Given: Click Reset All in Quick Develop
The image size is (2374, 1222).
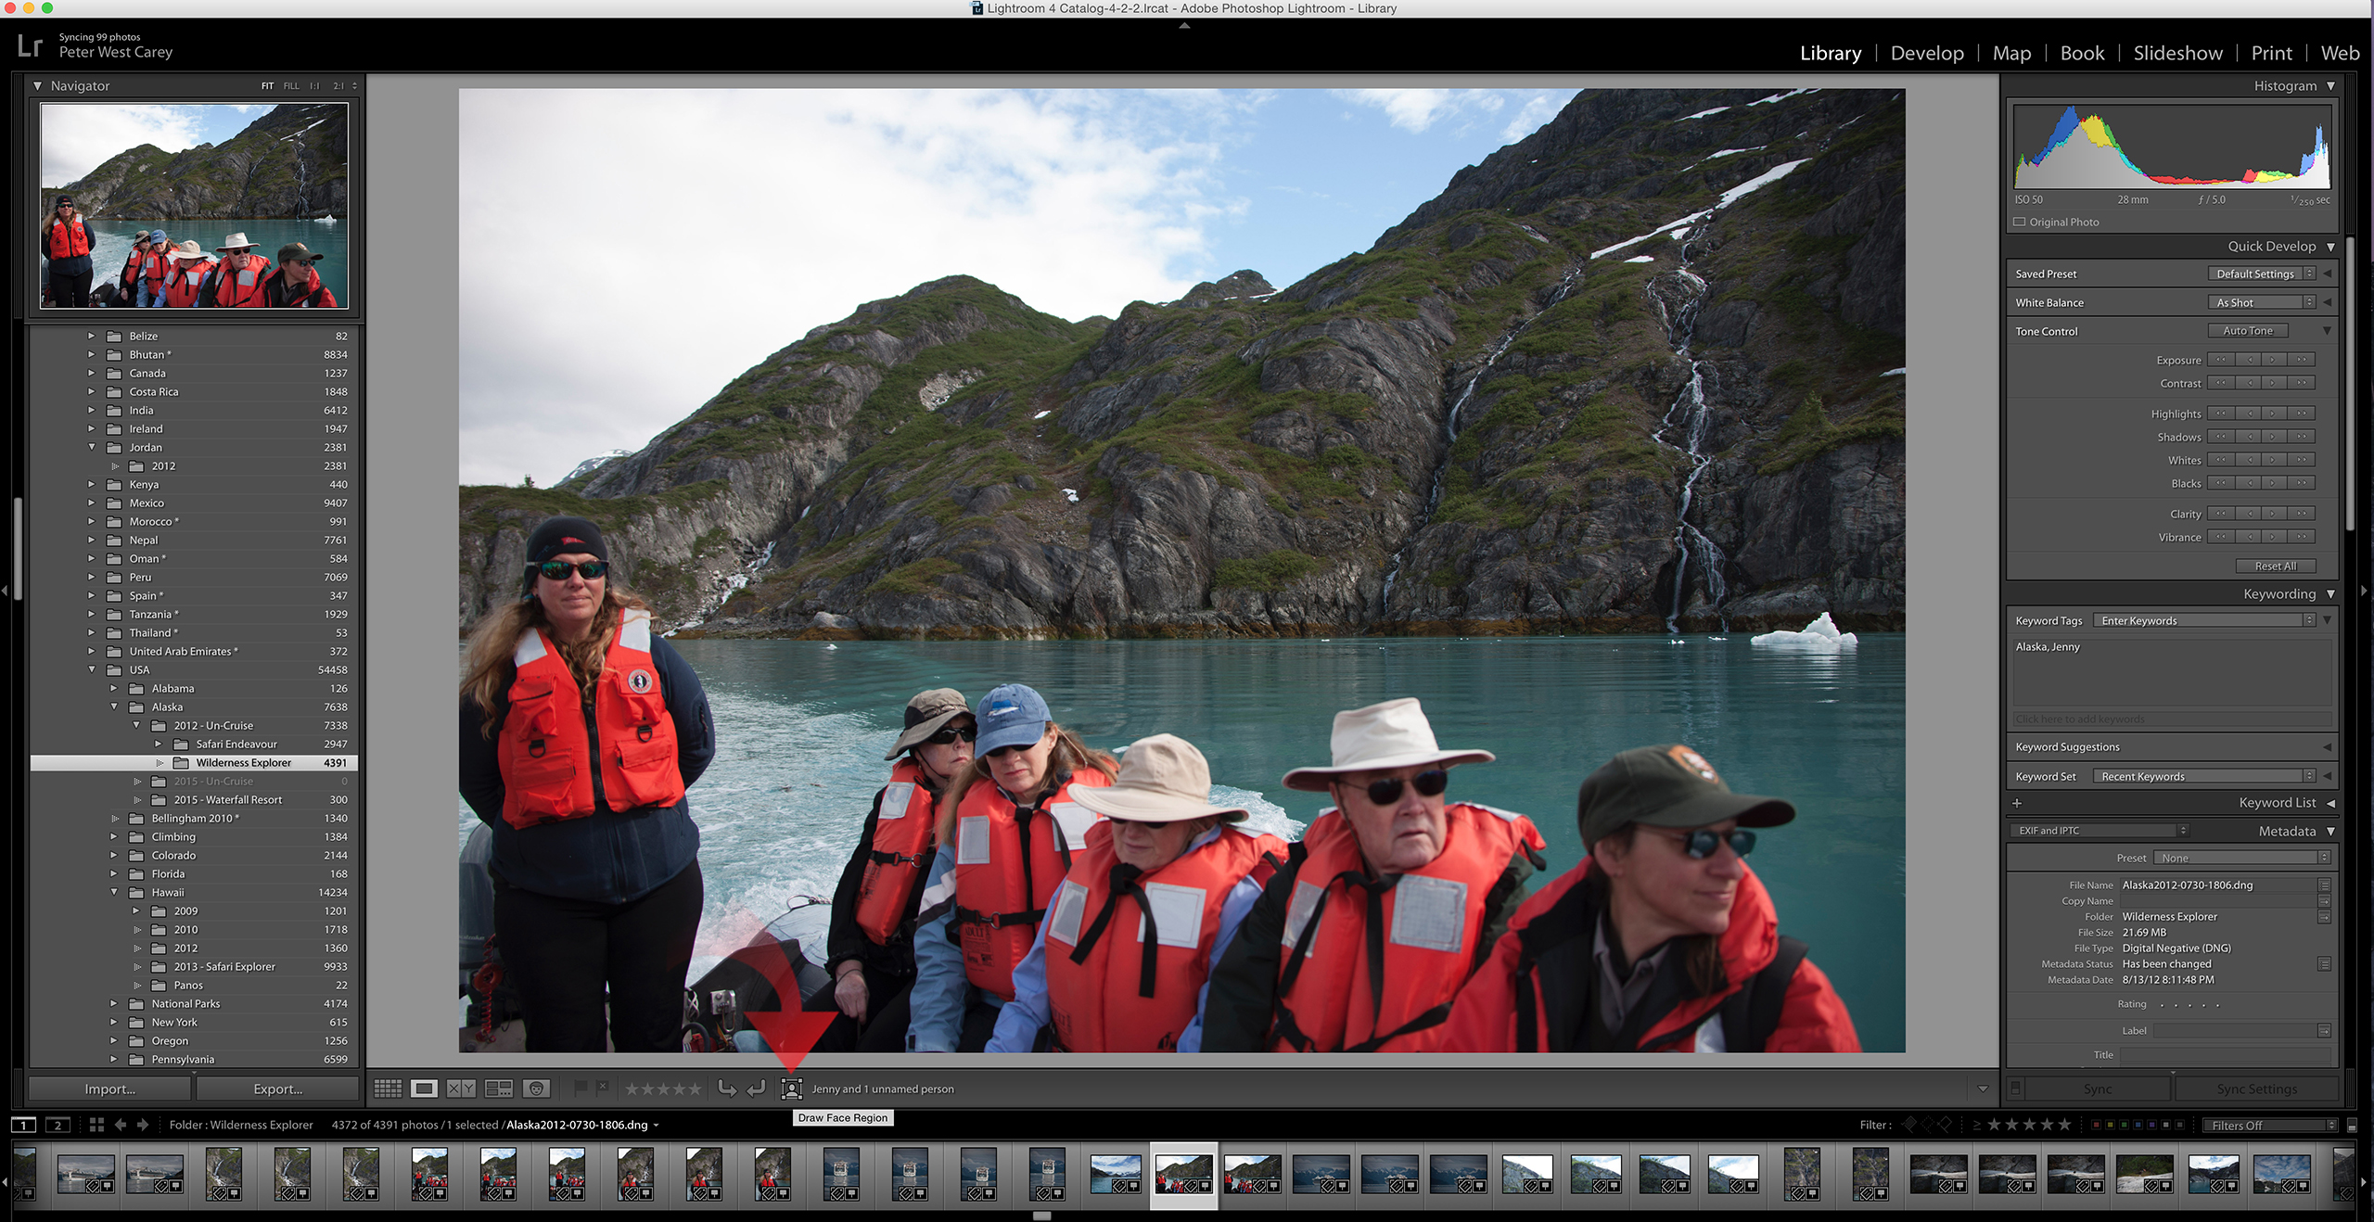Looking at the screenshot, I should click(x=2276, y=566).
